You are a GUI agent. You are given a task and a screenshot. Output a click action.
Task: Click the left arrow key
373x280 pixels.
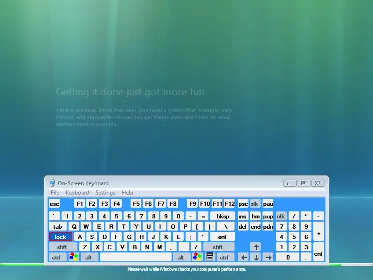243,257
